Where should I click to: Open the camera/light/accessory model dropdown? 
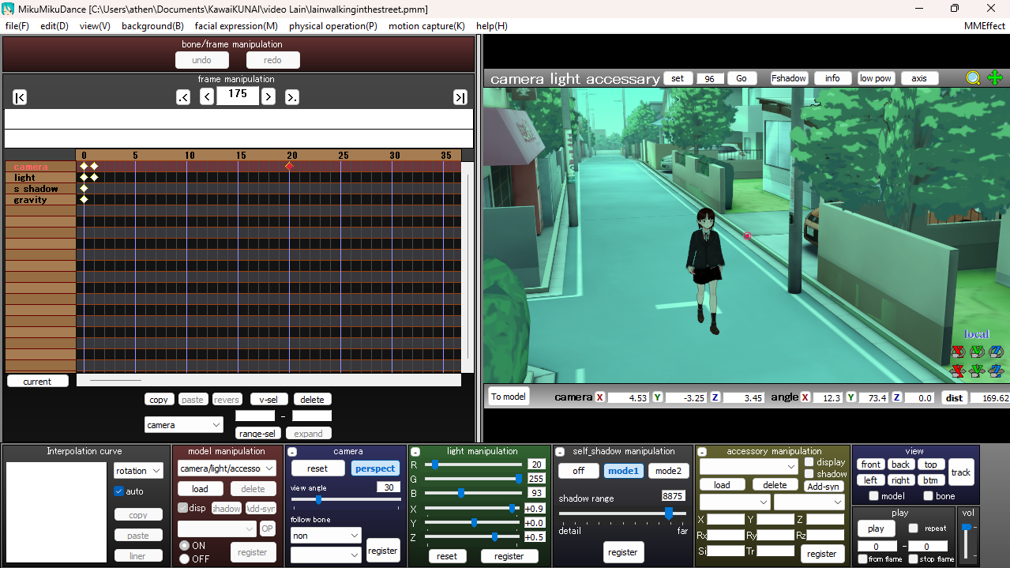tap(227, 468)
